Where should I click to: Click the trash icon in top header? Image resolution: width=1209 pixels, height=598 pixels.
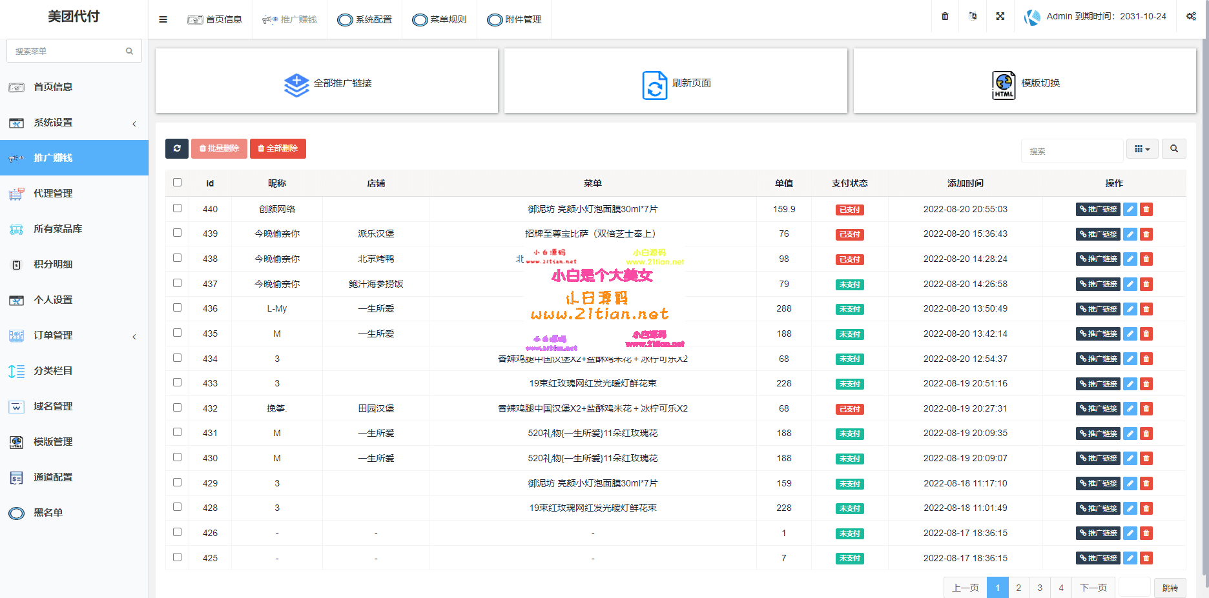[x=945, y=16]
